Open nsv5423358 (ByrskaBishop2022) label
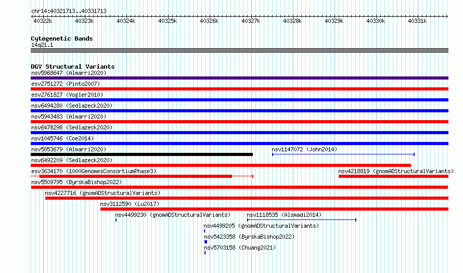 pyautogui.click(x=249, y=237)
